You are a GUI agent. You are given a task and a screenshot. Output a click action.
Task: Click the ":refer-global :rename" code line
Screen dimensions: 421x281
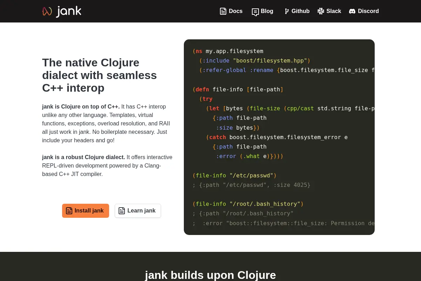coord(287,70)
